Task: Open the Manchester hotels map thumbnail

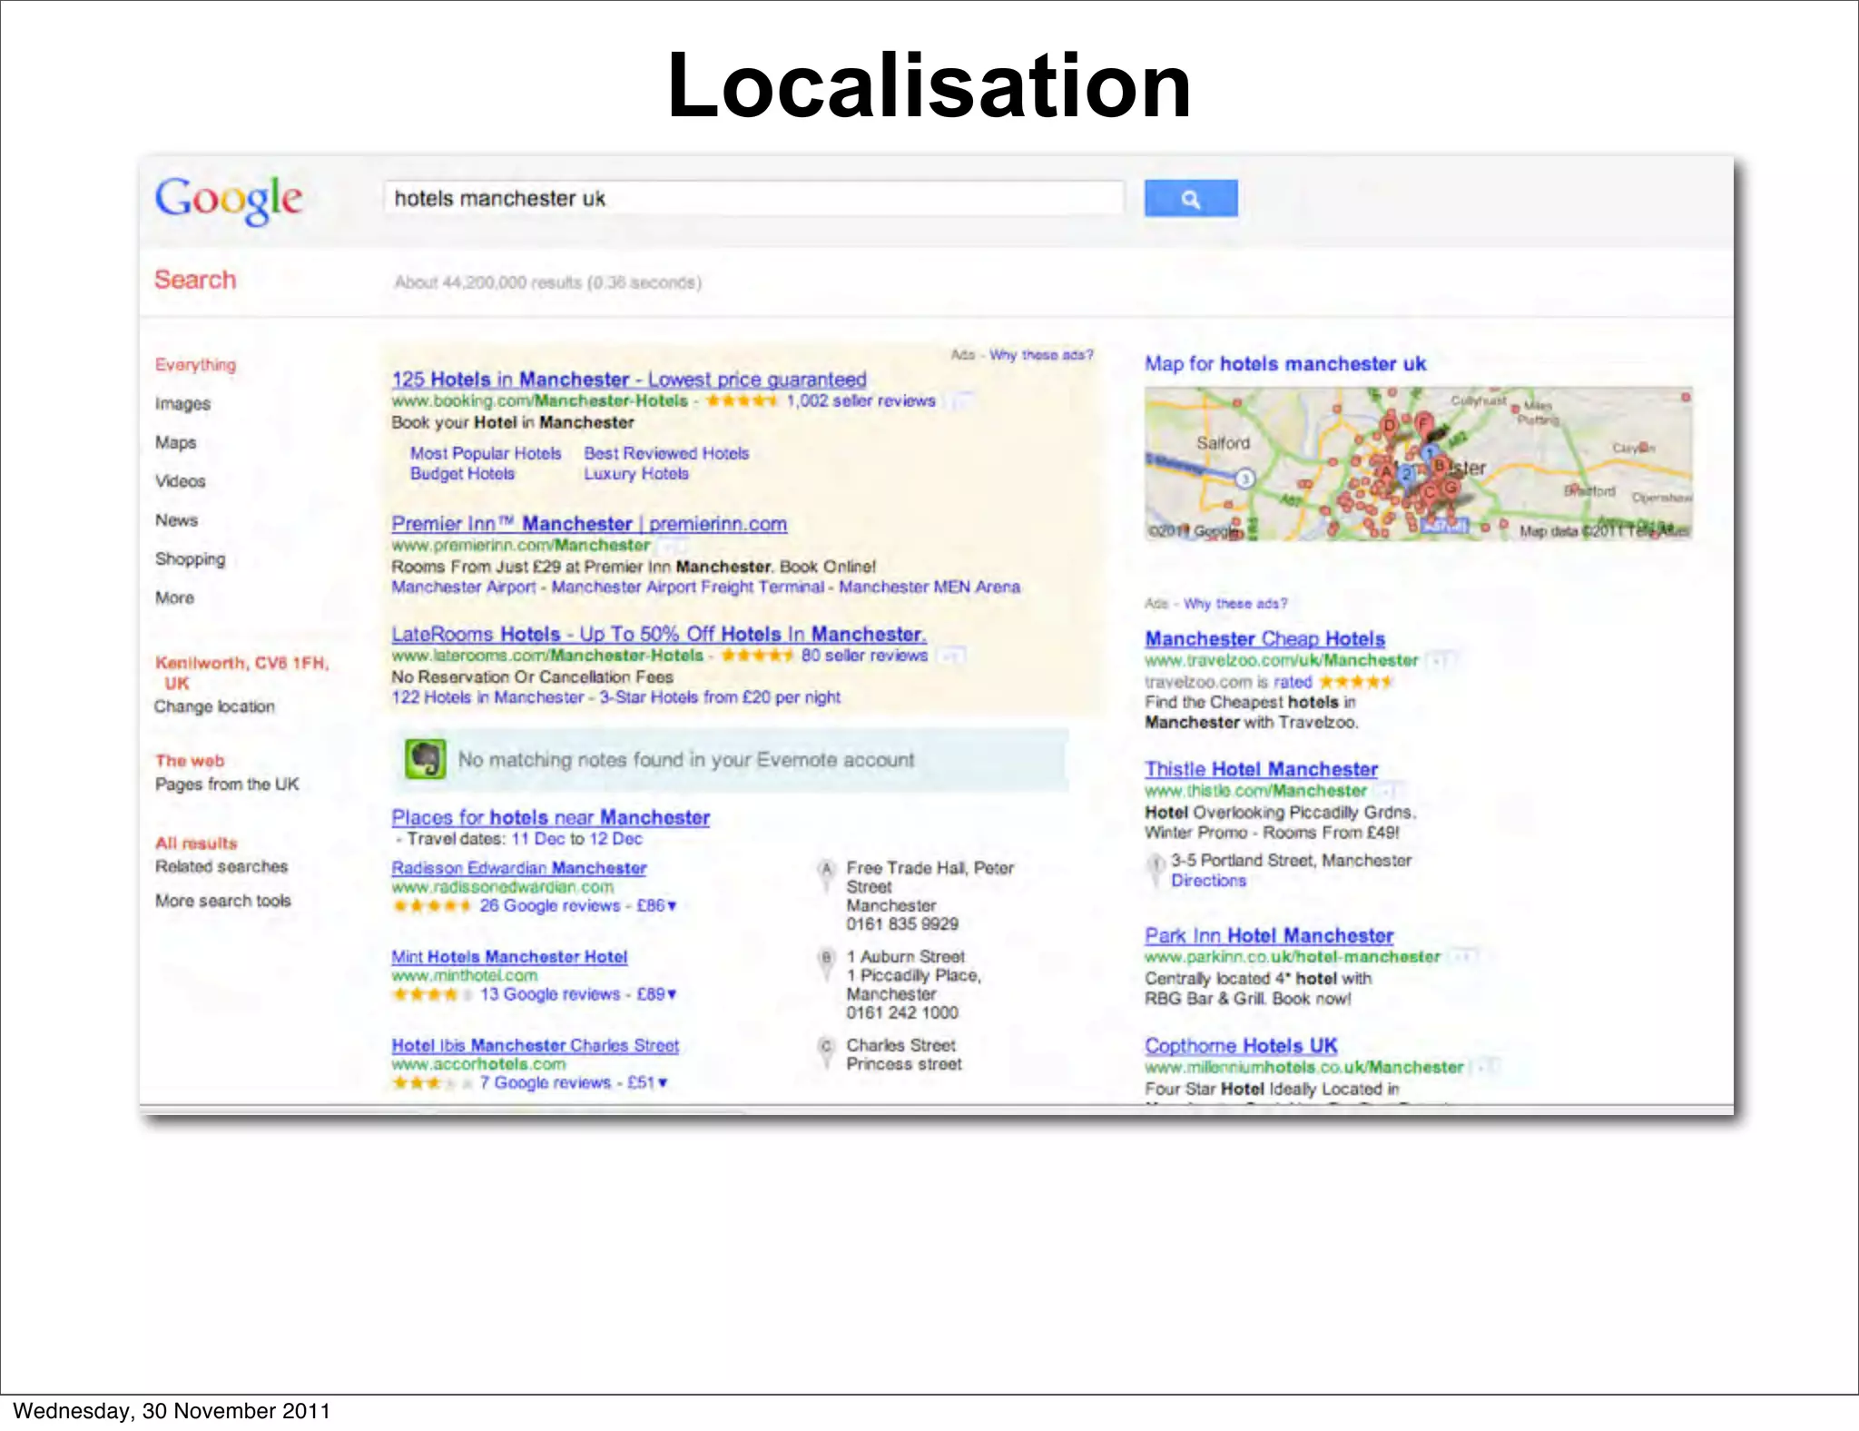Action: [x=1418, y=463]
